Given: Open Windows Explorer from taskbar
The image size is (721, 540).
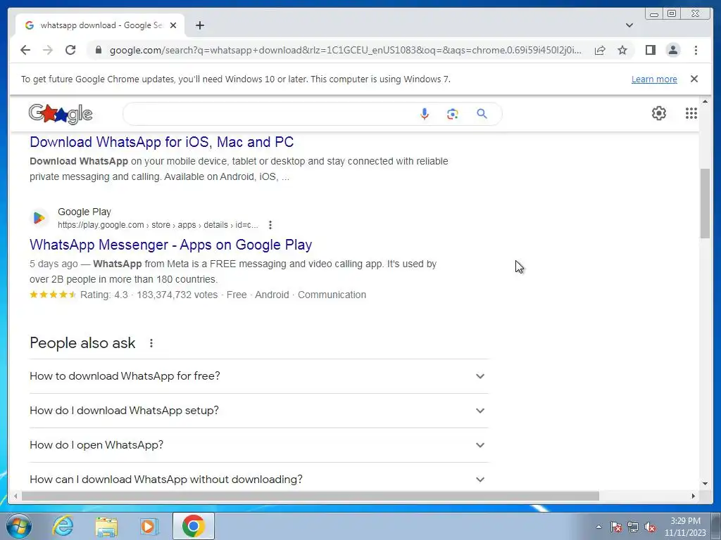Looking at the screenshot, I should [x=106, y=526].
